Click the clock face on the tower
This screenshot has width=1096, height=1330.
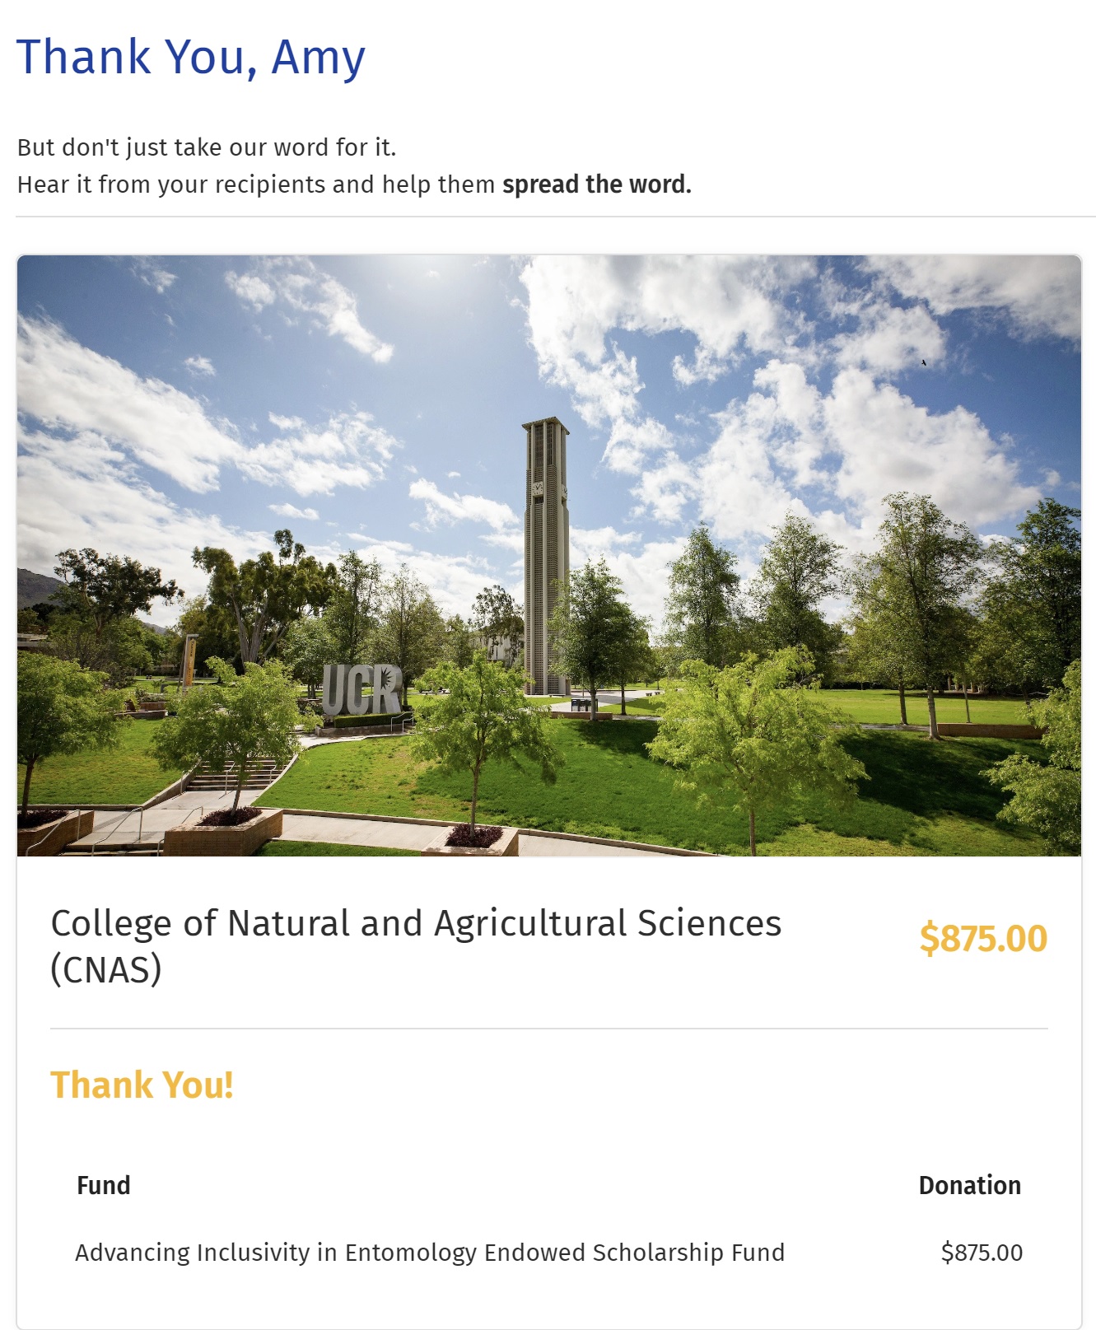coord(538,488)
